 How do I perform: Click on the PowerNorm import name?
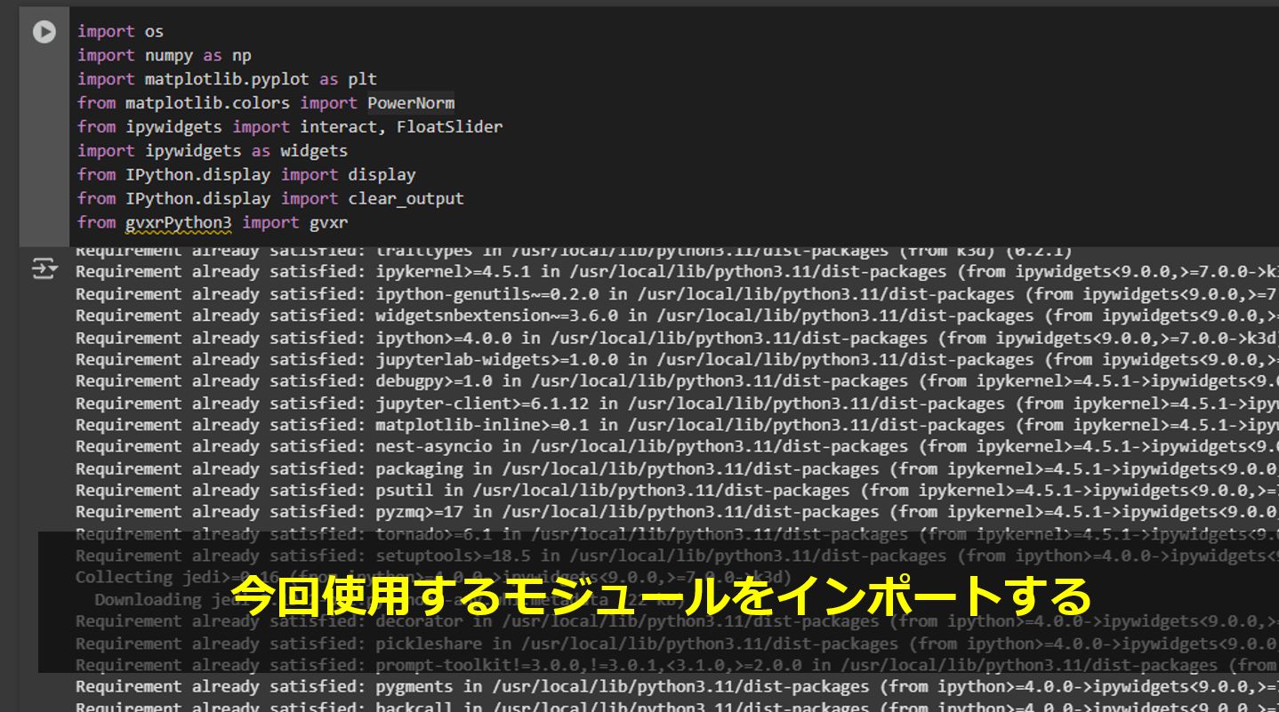(x=411, y=103)
